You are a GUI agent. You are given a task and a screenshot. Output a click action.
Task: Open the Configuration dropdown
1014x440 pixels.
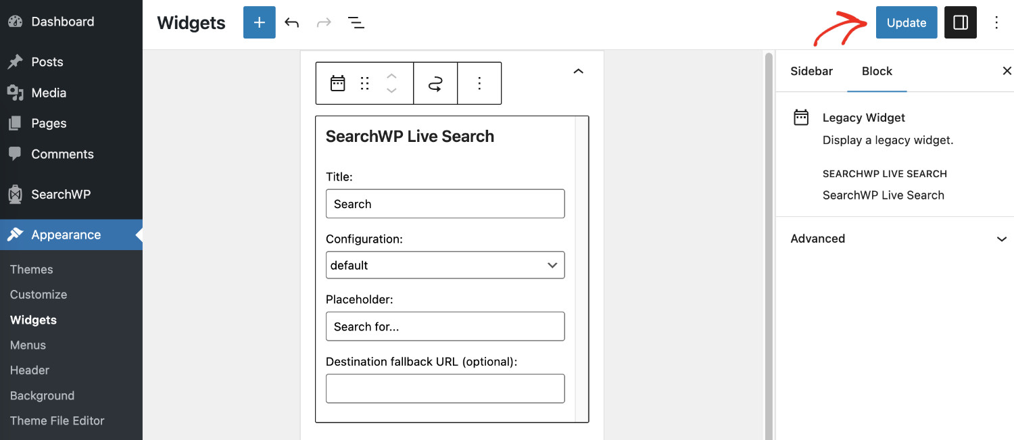(x=445, y=265)
